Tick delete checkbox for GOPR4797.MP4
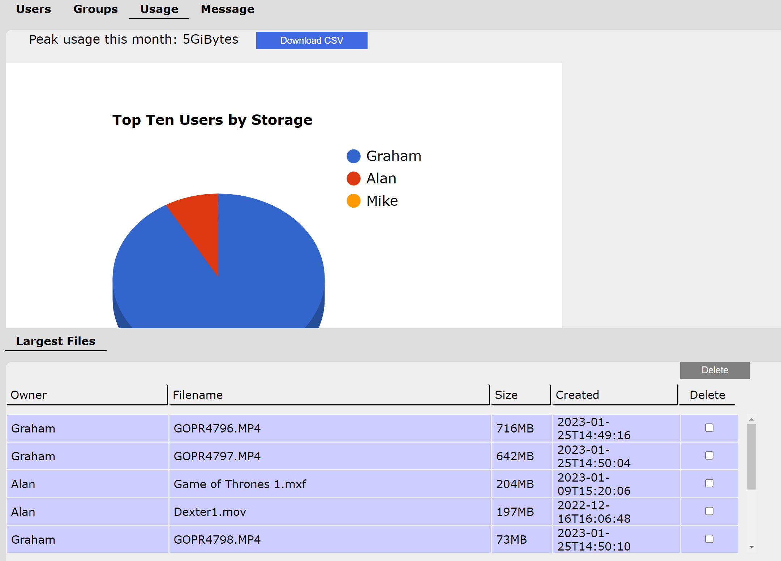 (x=709, y=456)
